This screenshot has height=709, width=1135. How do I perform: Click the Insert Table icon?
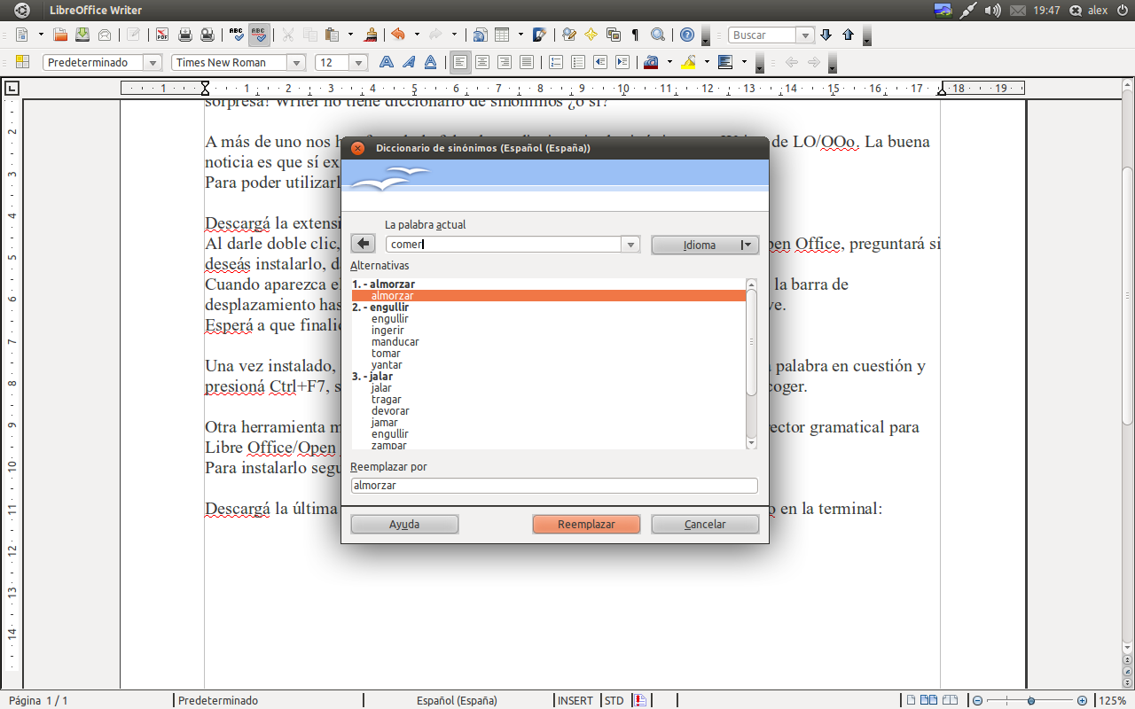coord(502,35)
